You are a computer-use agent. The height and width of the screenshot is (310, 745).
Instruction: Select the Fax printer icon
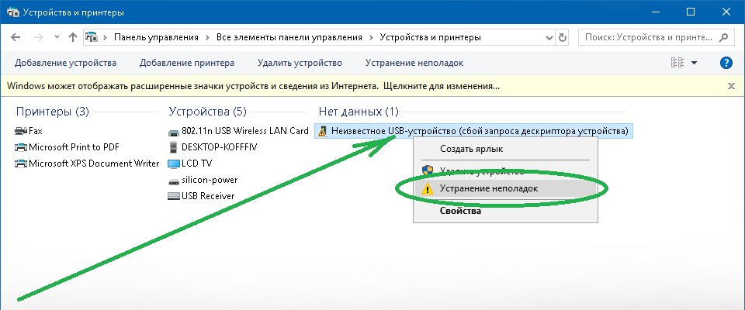21,130
